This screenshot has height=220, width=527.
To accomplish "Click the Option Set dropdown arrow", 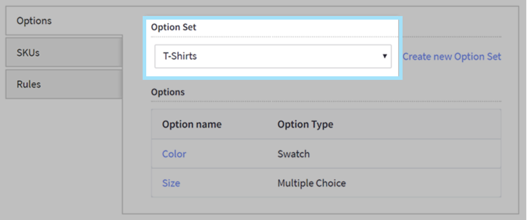I will pos(385,56).
